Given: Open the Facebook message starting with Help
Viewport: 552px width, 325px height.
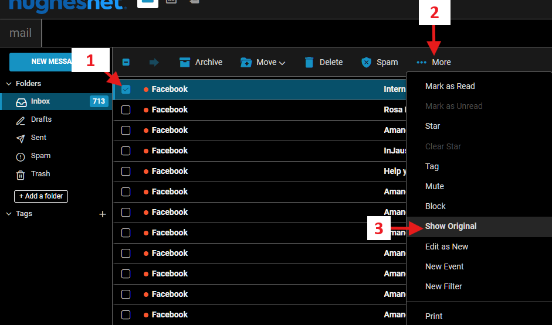Looking at the screenshot, I should 260,172.
